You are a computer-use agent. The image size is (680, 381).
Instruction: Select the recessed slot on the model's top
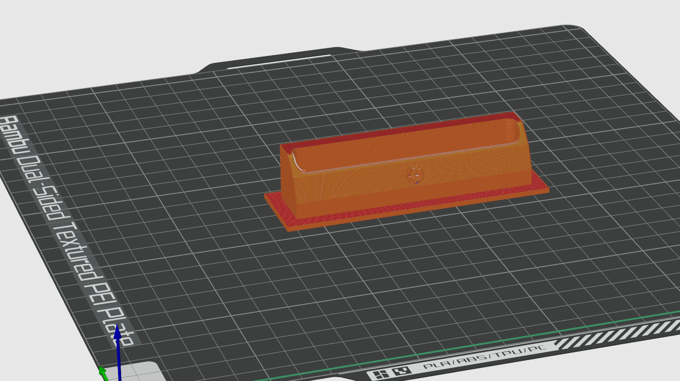point(406,145)
